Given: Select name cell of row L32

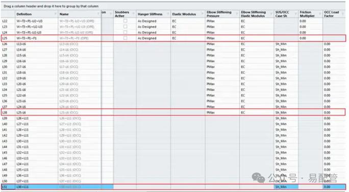Looking at the screenshot, I should (80, 78).
